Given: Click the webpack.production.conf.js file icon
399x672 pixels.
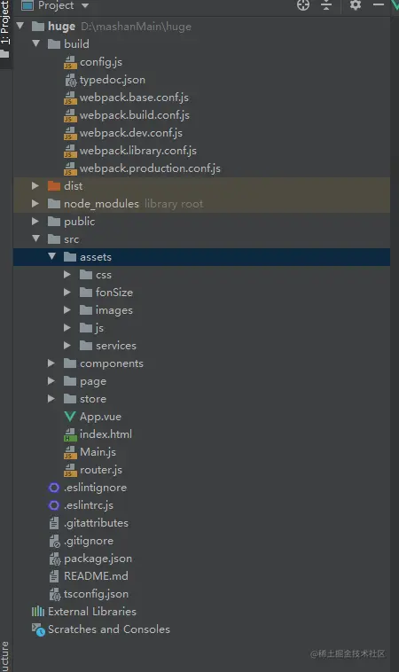Looking at the screenshot, I should [70, 168].
